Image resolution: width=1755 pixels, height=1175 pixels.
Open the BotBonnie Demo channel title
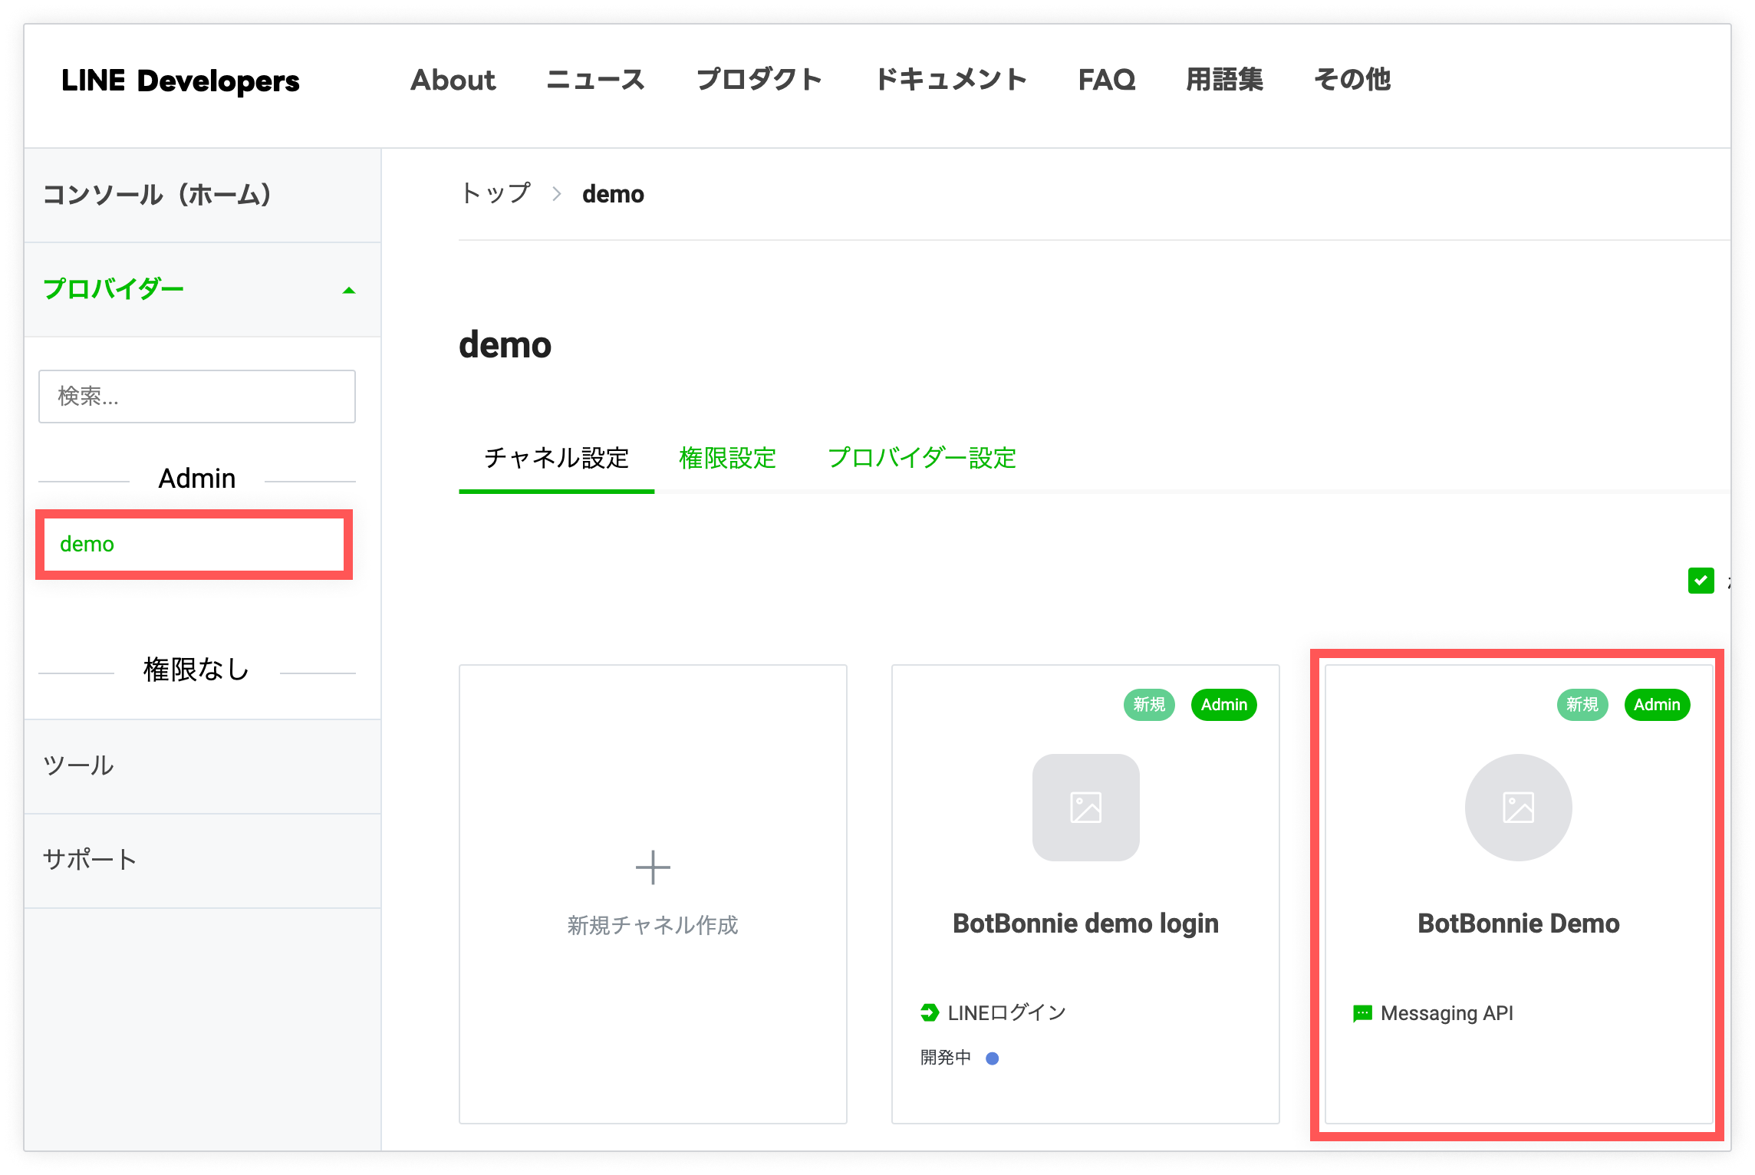point(1518,923)
